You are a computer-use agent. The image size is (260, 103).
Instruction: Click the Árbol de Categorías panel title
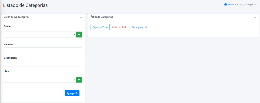click(x=102, y=17)
